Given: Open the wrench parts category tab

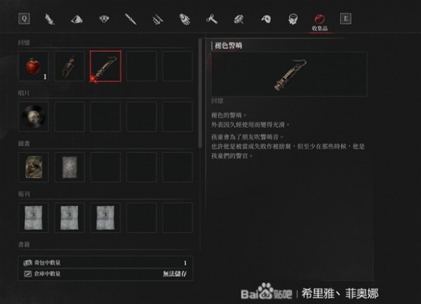Looking at the screenshot, I should tap(212, 19).
